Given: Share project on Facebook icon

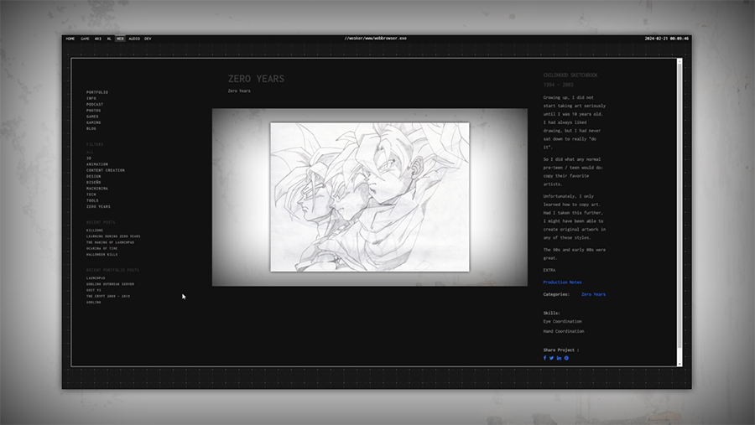Looking at the screenshot, I should 545,358.
